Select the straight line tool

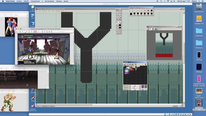tap(120, 23)
